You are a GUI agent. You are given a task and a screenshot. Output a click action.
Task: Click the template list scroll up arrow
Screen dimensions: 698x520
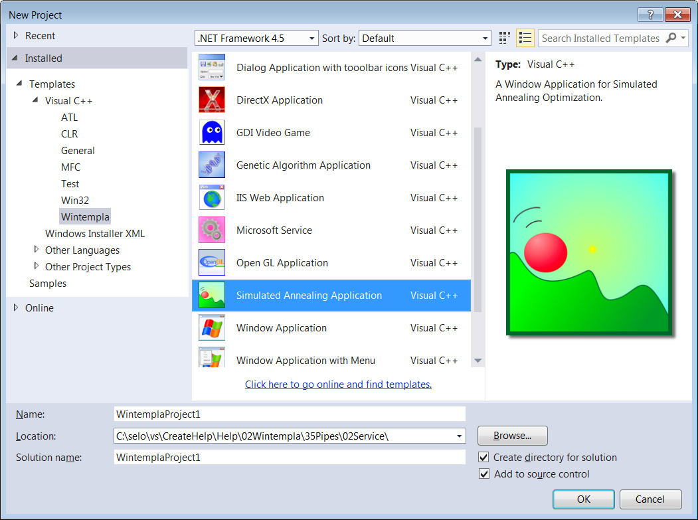tap(478, 59)
